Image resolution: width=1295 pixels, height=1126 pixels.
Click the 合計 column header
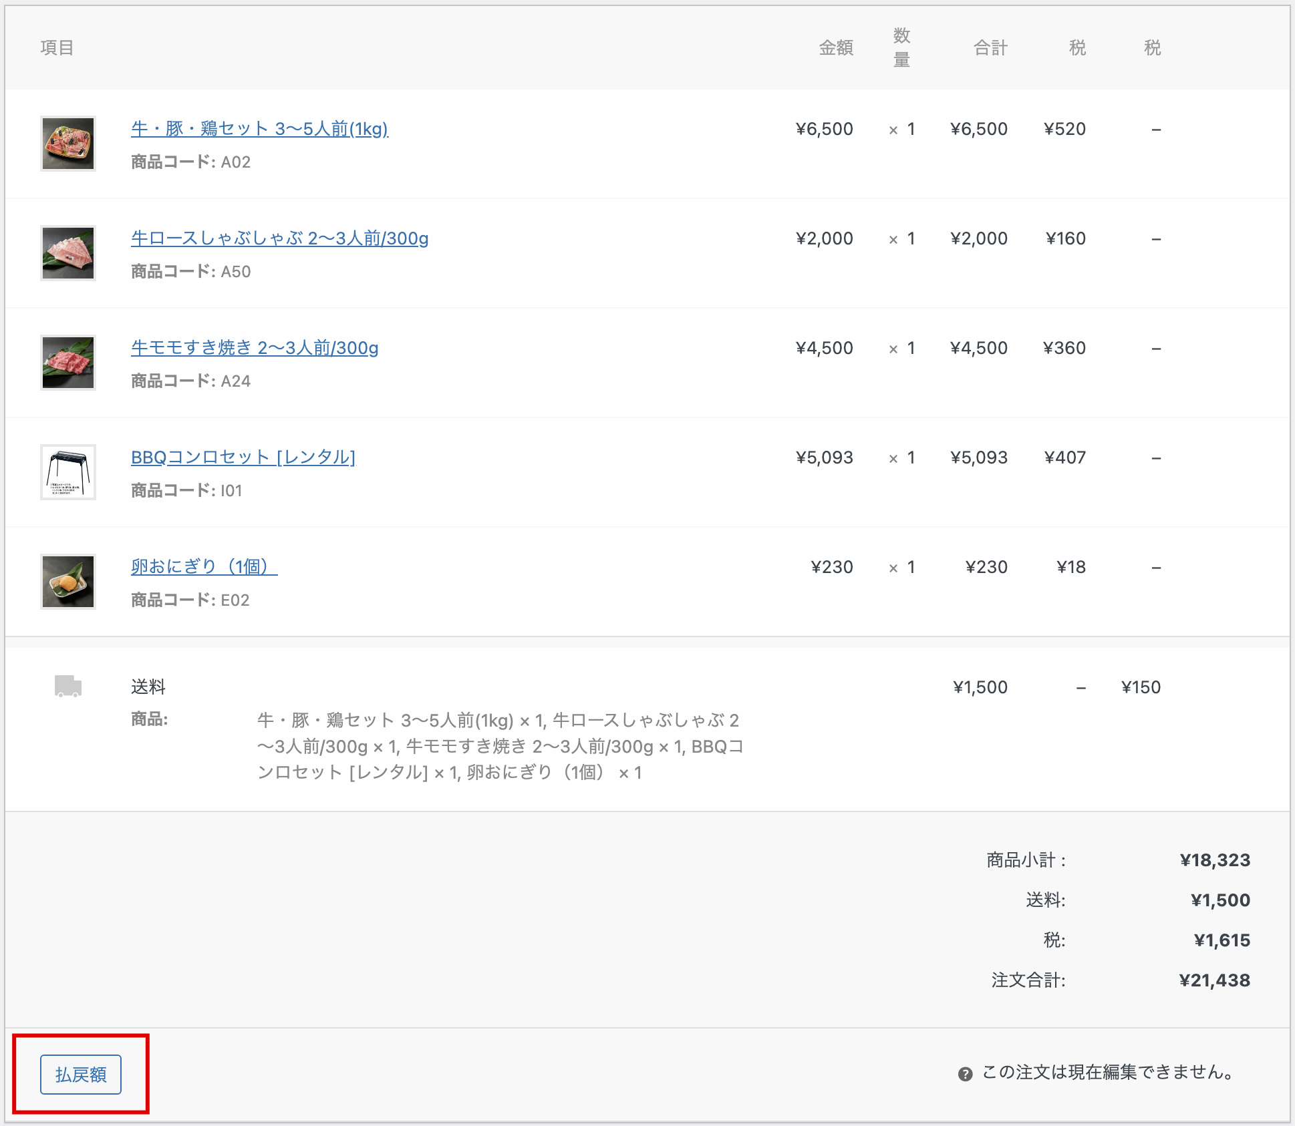tap(990, 47)
